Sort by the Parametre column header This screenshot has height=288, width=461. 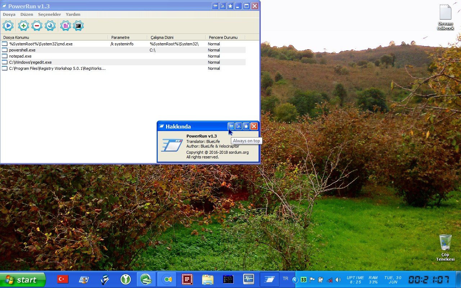(x=127, y=37)
